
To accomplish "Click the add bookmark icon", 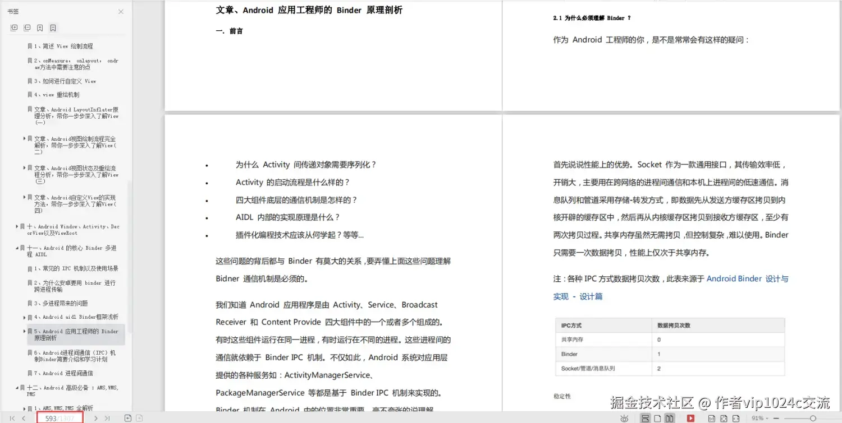I will coord(40,27).
